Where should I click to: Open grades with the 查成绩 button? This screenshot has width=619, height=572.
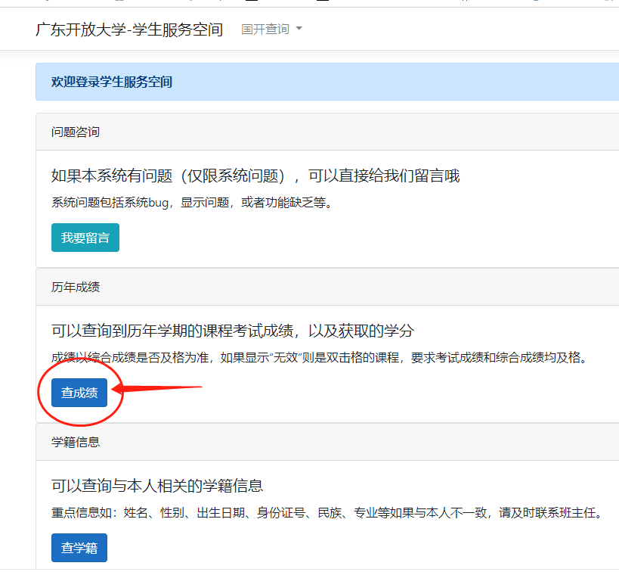tap(79, 393)
